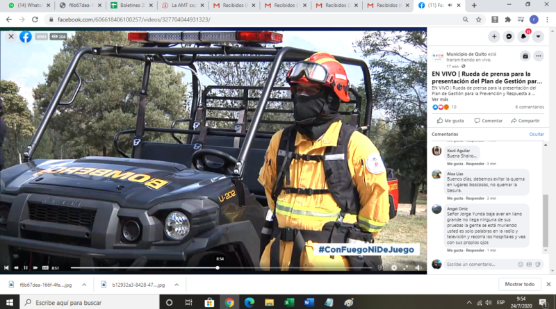Switch to the La AMT cap browser tab
The width and height of the screenshot is (556, 309).
(x=183, y=6)
